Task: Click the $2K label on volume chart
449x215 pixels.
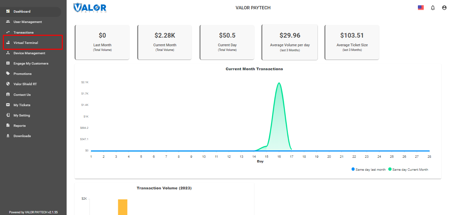Action: tap(84, 199)
